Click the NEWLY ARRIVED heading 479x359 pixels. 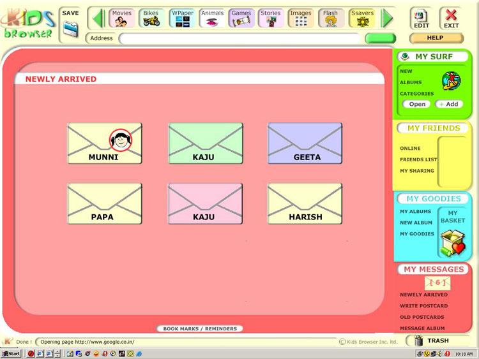tap(61, 79)
